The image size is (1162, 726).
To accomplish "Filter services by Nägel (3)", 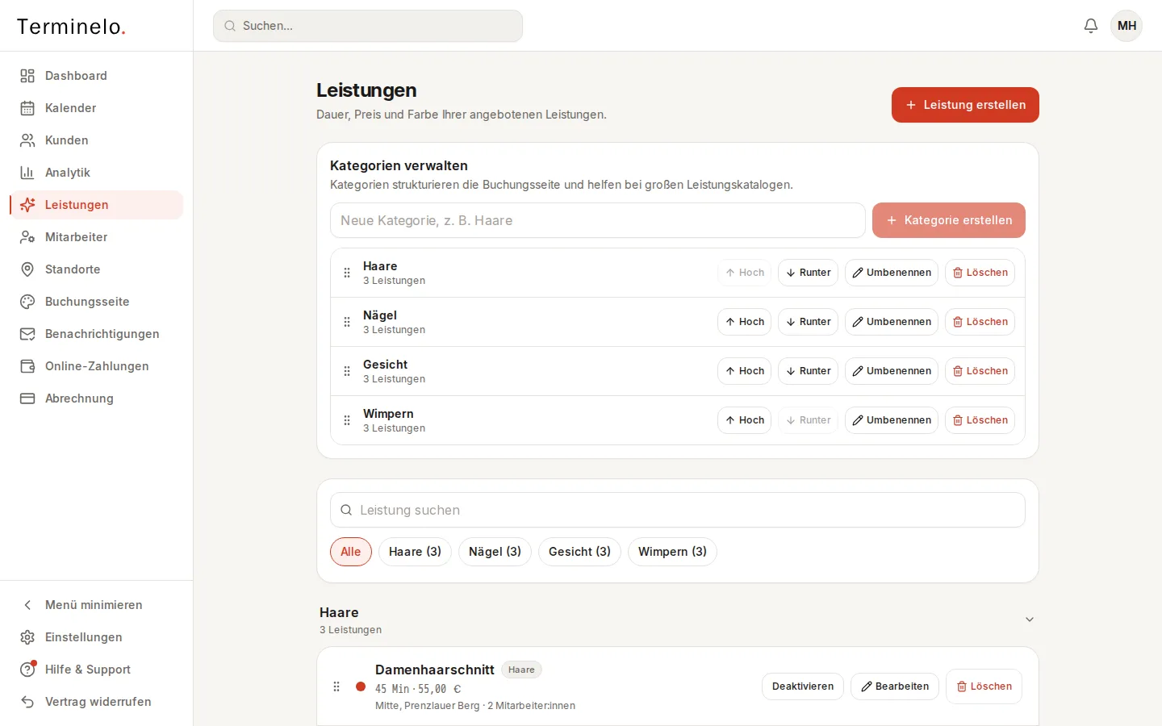I will tap(495, 552).
